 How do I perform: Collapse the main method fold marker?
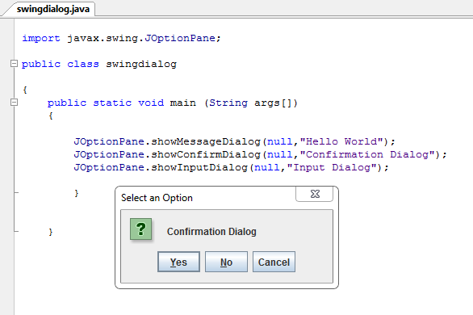[14, 103]
